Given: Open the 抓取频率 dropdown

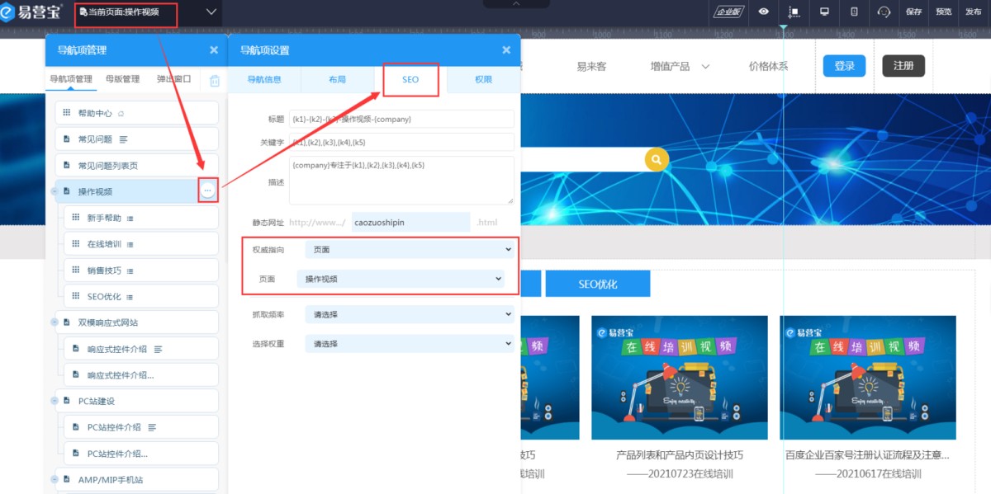Looking at the screenshot, I should point(410,314).
